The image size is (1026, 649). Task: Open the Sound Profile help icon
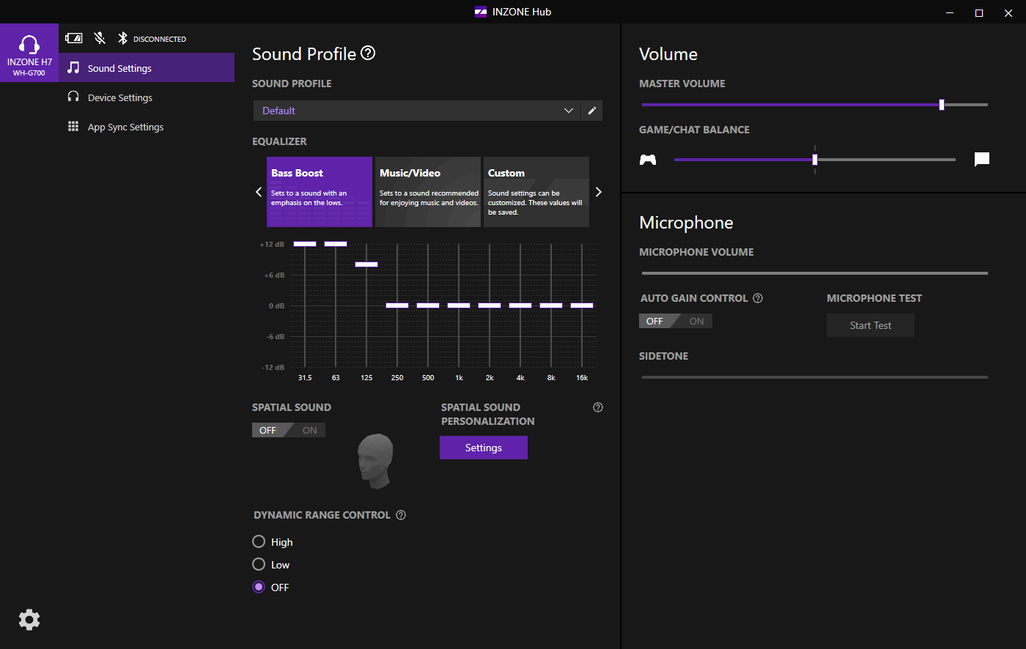(368, 53)
